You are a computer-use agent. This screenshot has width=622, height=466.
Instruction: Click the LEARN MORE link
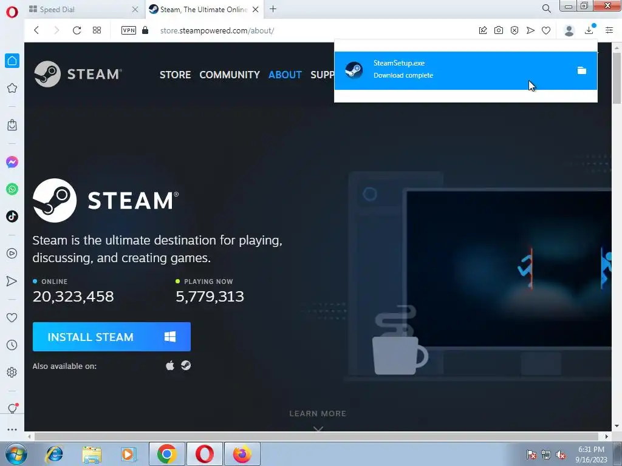(x=318, y=413)
